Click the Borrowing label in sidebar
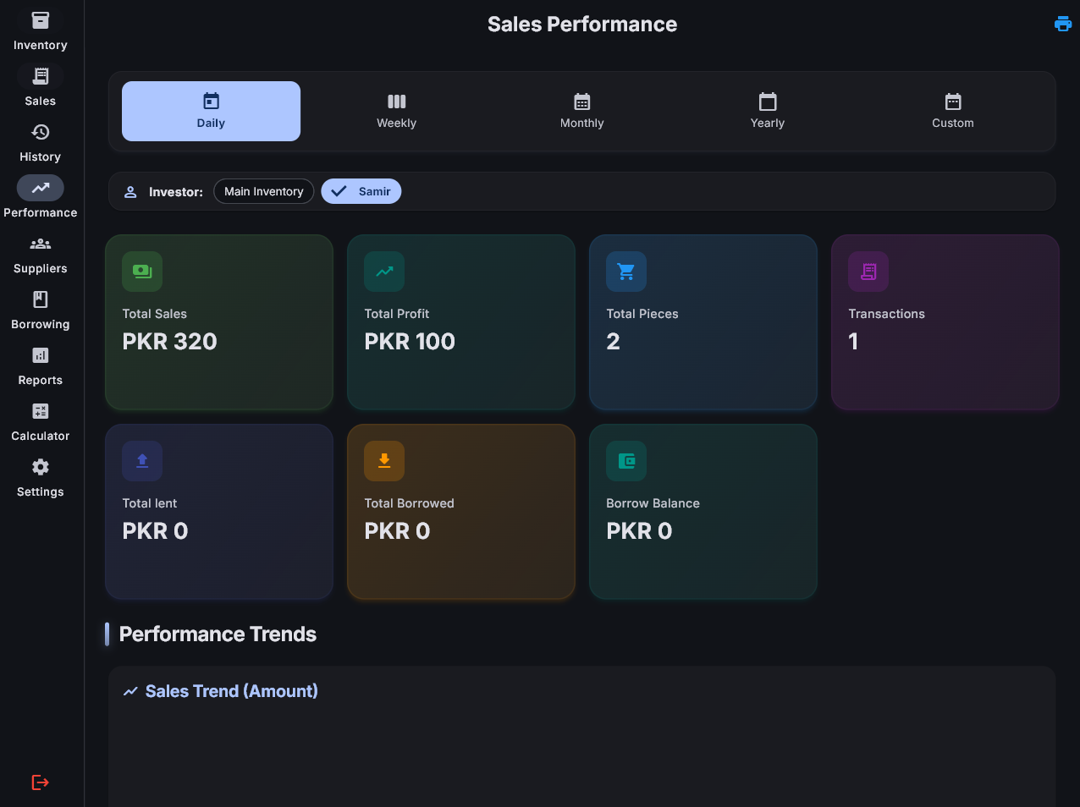Image resolution: width=1080 pixels, height=807 pixels. click(x=41, y=325)
